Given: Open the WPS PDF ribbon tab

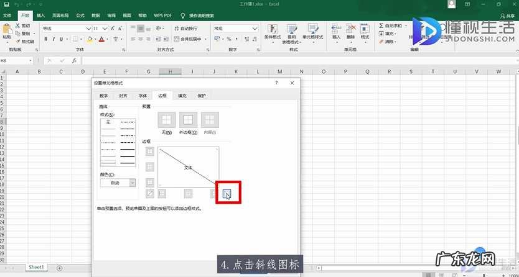Looking at the screenshot, I should pos(163,16).
